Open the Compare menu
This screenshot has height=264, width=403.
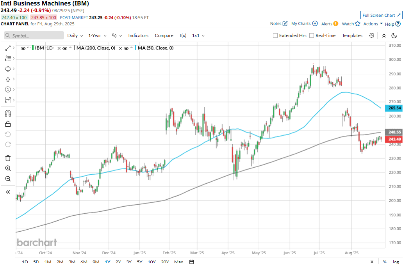click(x=164, y=35)
